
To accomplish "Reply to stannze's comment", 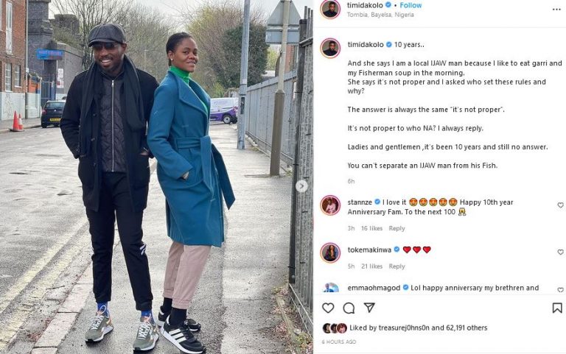I will pos(396,228).
